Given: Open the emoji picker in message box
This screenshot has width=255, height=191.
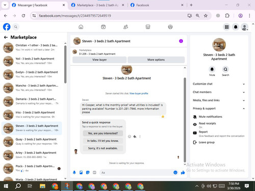Looking at the screenshot, I should [175, 173].
